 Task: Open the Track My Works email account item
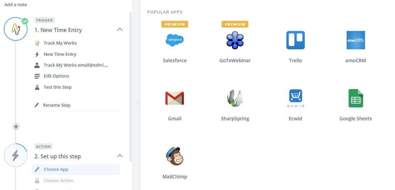76,65
